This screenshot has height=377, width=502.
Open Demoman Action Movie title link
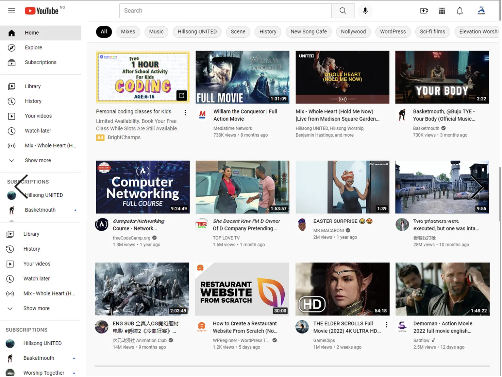(x=444, y=328)
